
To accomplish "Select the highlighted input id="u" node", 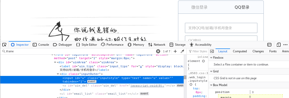I will click(x=92, y=80).
